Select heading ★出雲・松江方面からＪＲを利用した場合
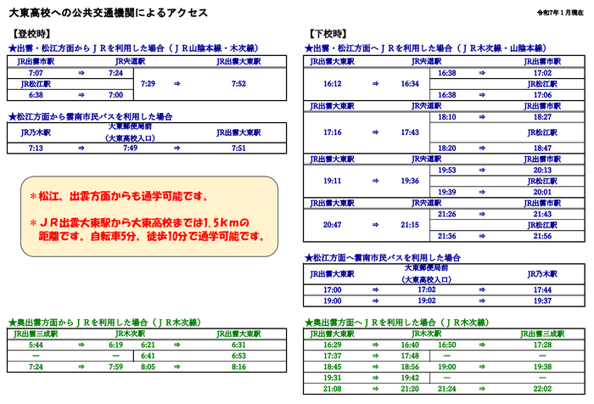594x404 pixels. click(133, 48)
